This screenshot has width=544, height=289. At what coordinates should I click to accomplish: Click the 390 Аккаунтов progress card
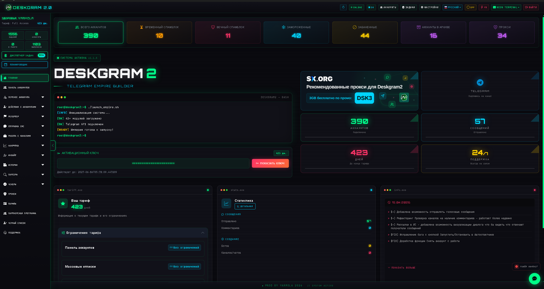coord(360,128)
